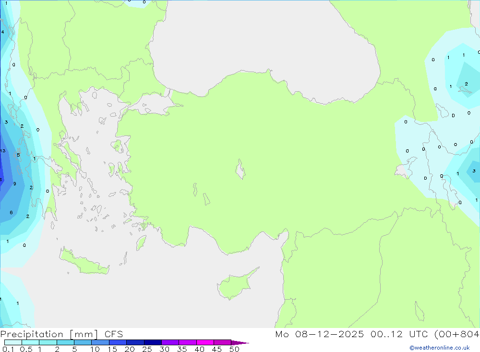The height and width of the screenshot is (352, 480).
Task: Click the legend scale label '50'
Action: [235, 349]
